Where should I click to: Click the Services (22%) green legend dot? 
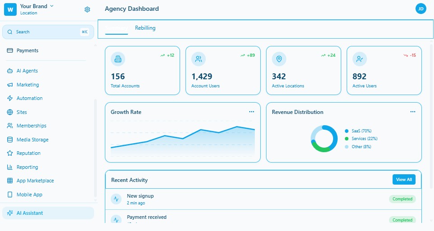point(347,139)
